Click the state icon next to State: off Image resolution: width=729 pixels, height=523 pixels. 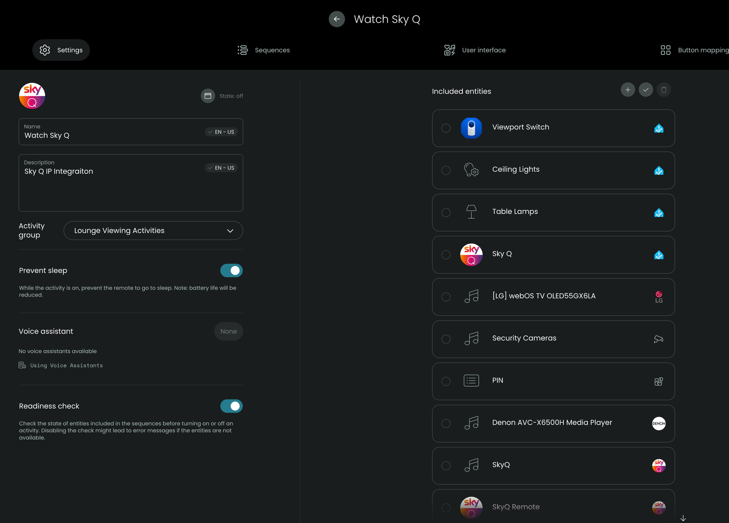(208, 96)
